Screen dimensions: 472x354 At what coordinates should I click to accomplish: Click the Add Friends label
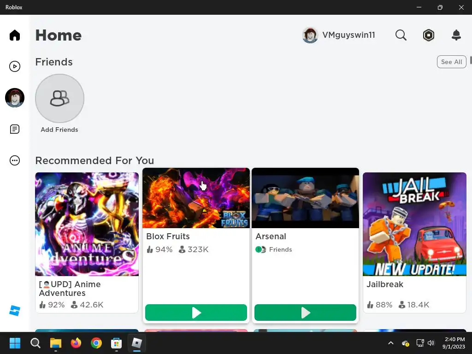(x=59, y=130)
